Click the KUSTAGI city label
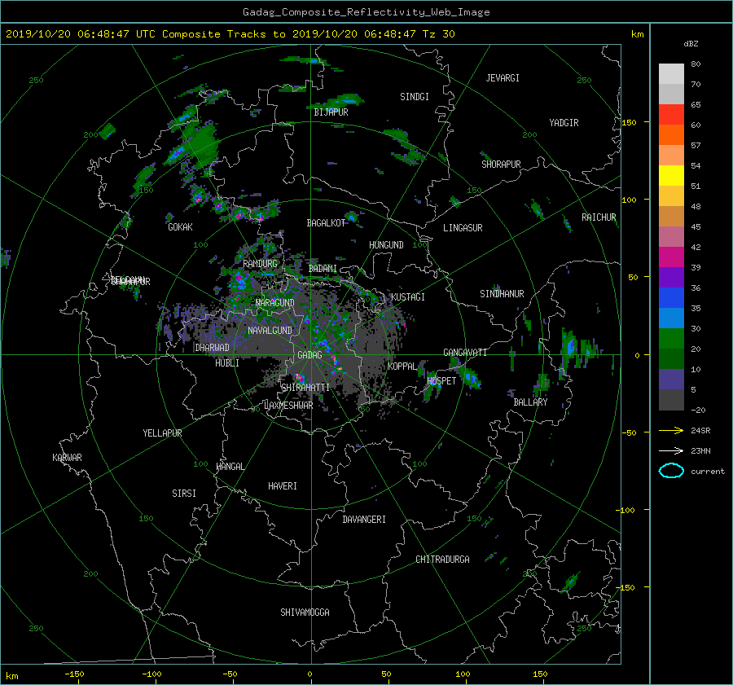 tap(408, 297)
